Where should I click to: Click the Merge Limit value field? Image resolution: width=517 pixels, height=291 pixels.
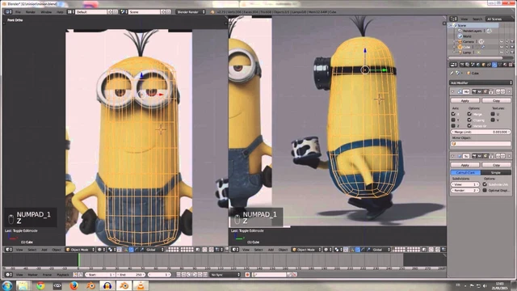tap(481, 132)
